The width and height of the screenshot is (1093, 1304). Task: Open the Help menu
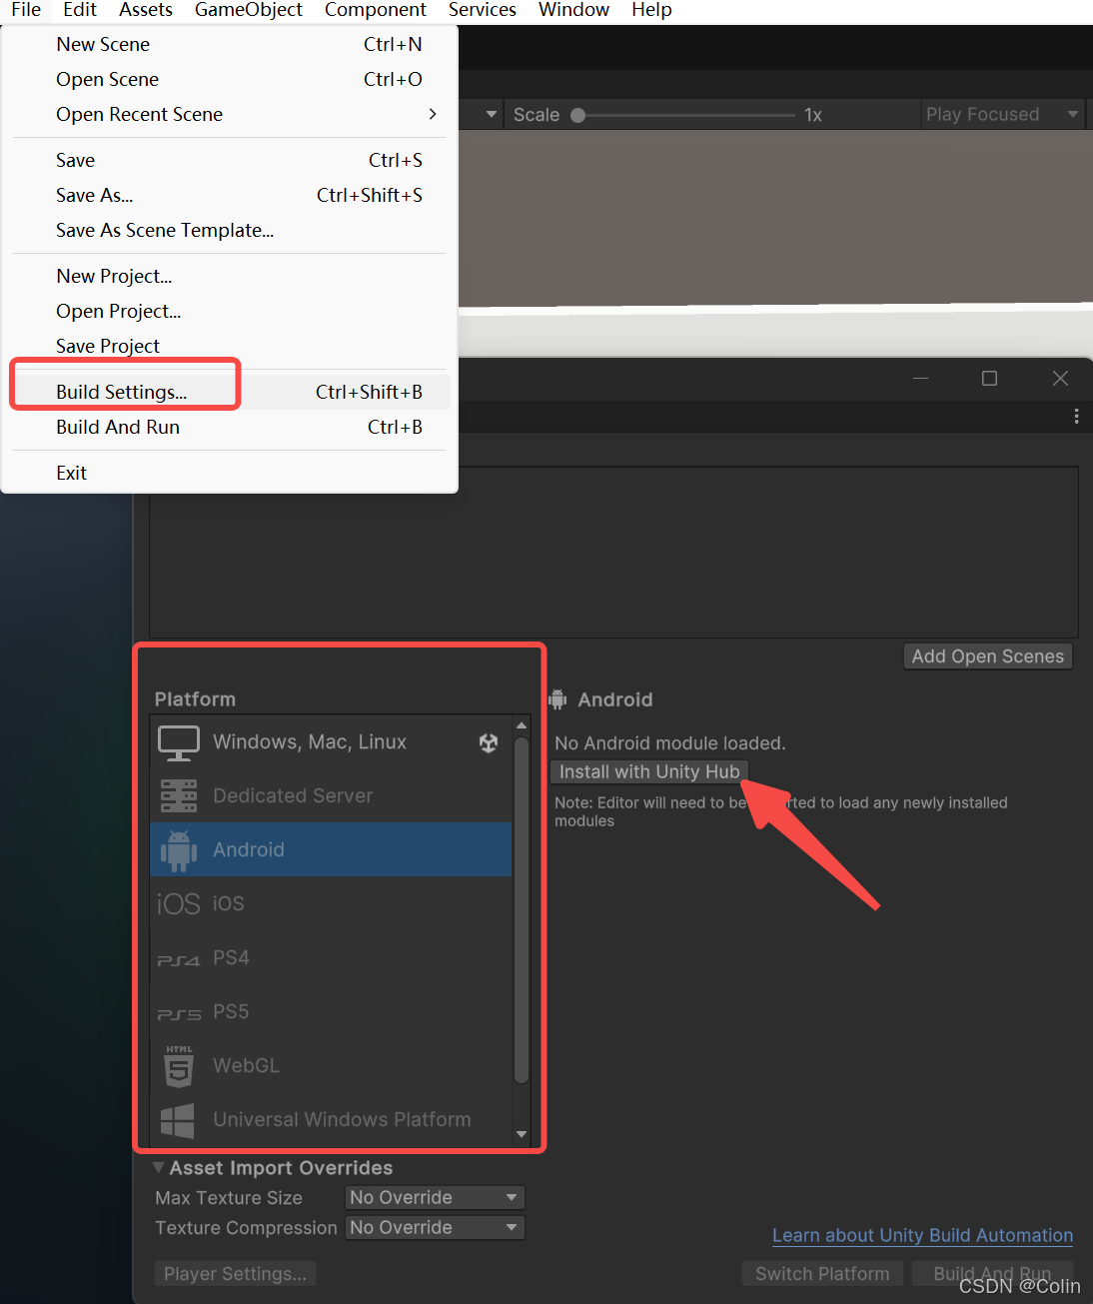pos(651,10)
